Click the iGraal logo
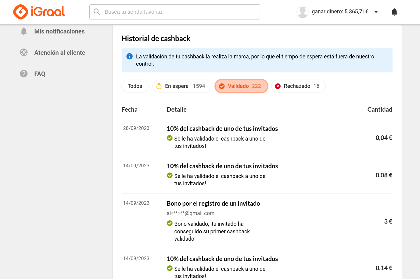420x279 pixels. point(39,12)
